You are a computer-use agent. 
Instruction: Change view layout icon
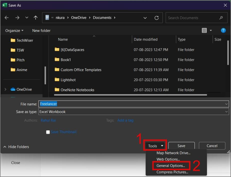click(204, 30)
